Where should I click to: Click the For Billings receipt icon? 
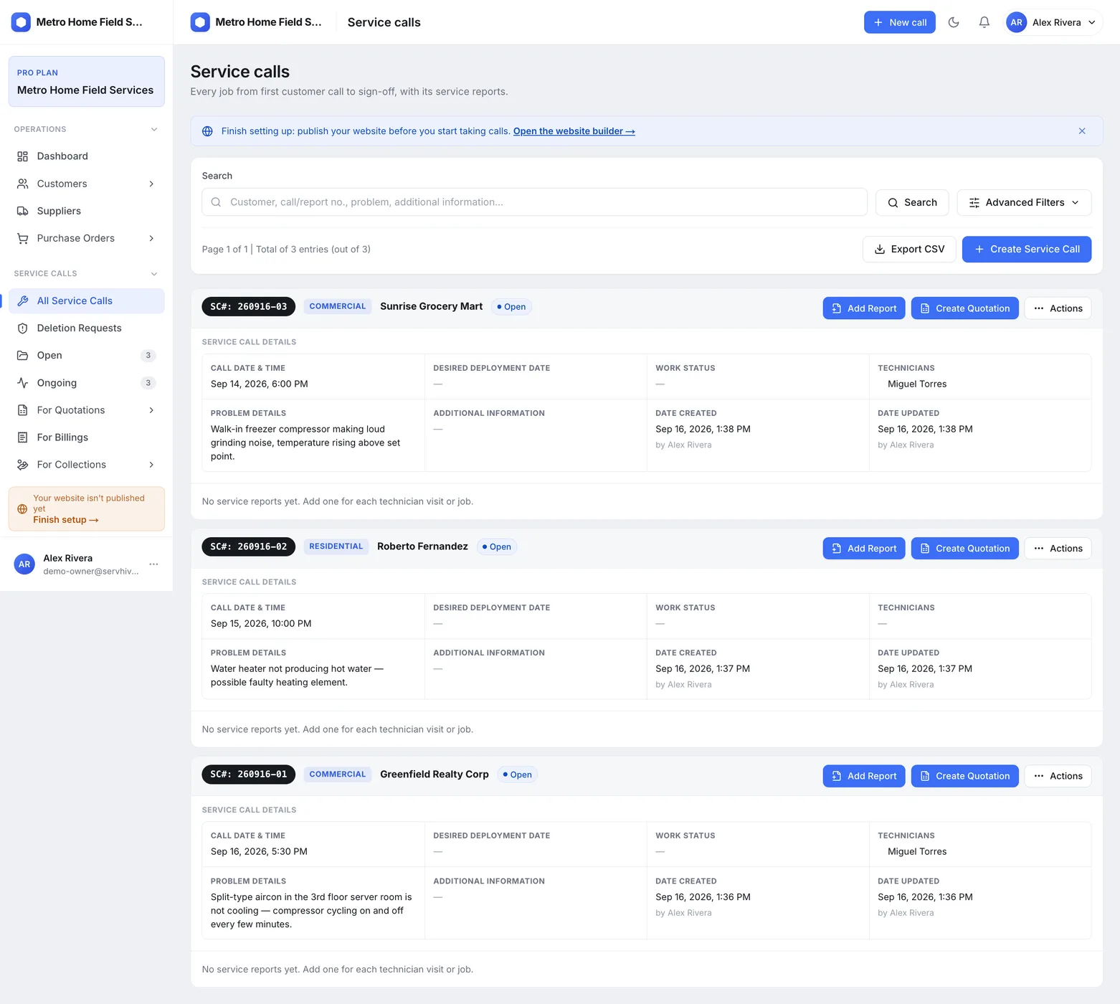(x=23, y=437)
